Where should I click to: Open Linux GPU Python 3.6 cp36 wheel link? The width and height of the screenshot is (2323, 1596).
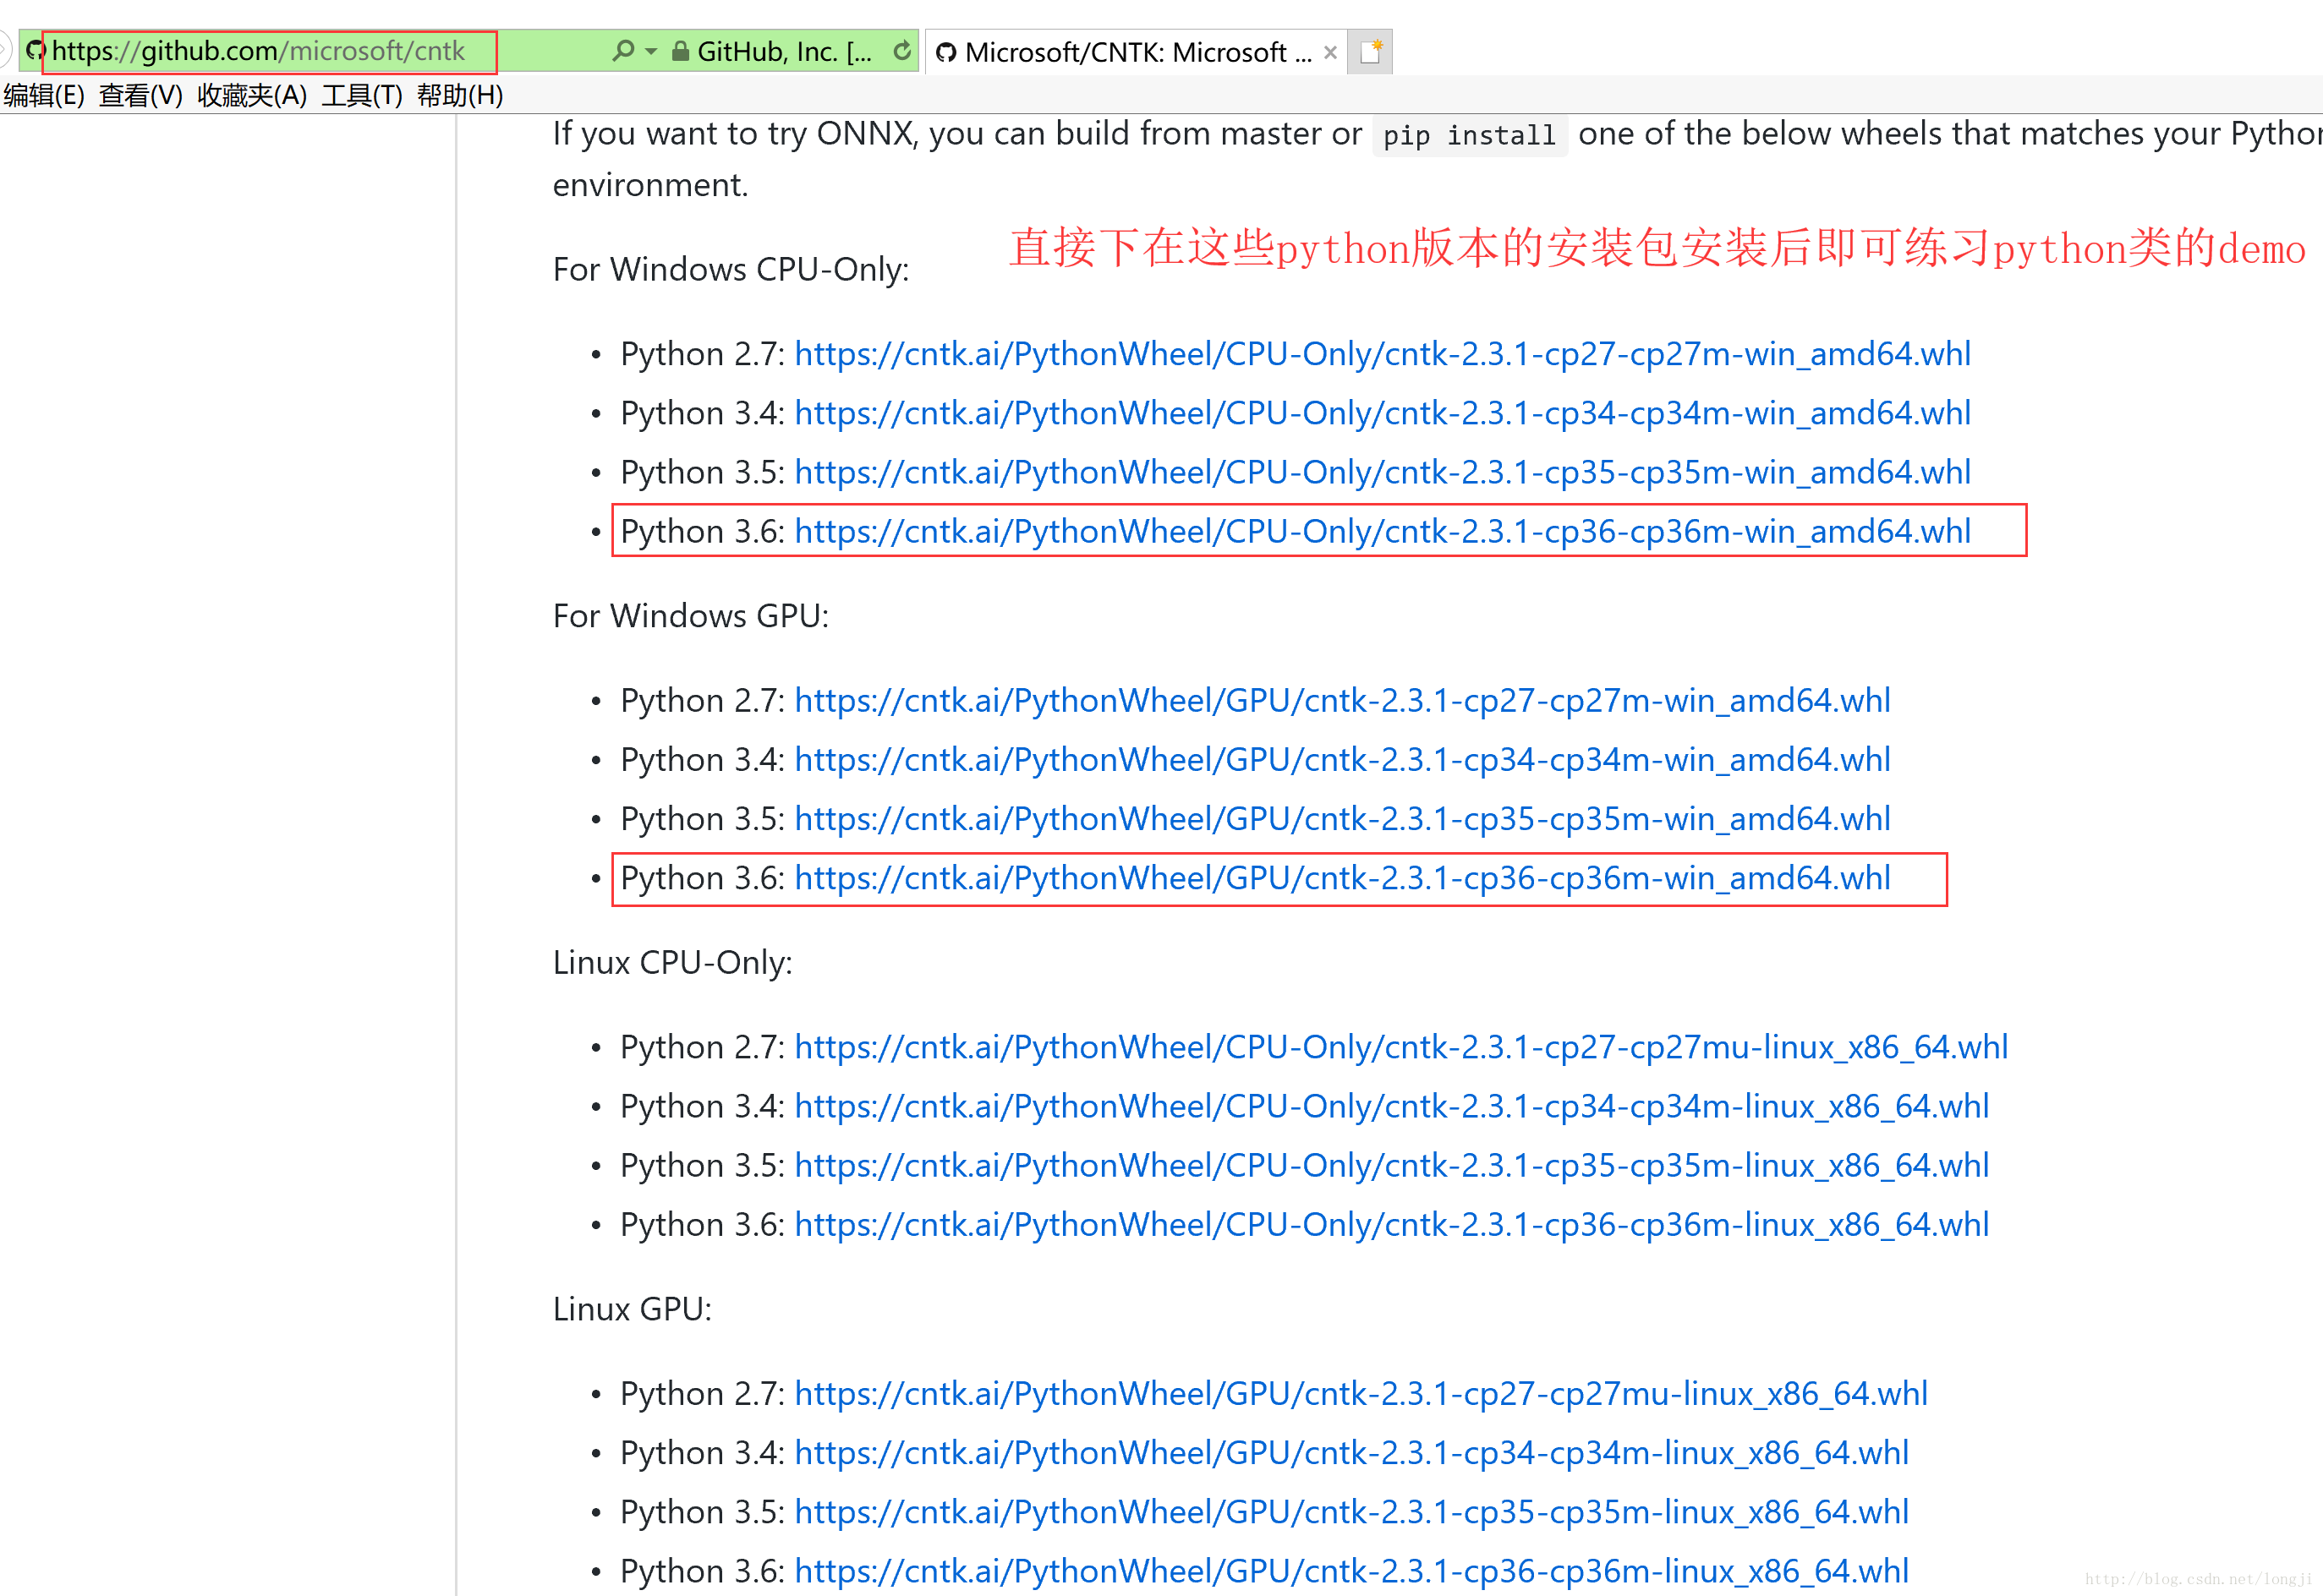[1351, 1571]
